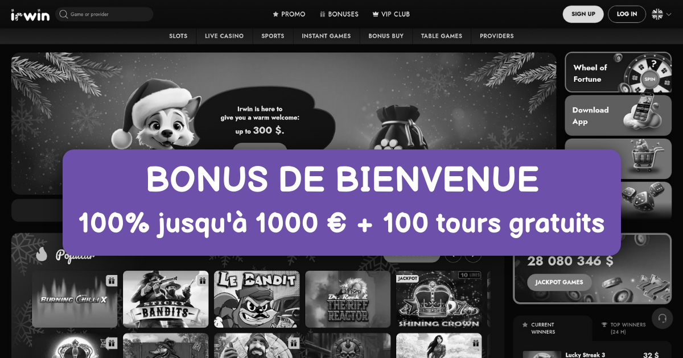Viewport: 683px width, 358px height.
Task: Click the search magnifier icon
Action: [63, 14]
